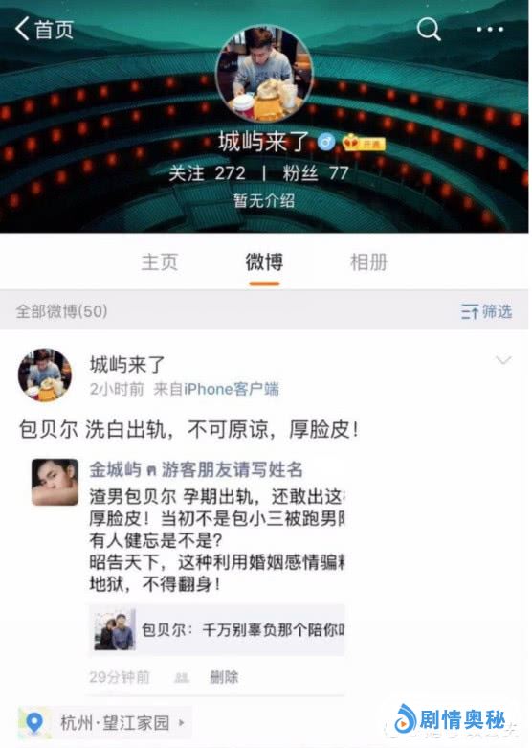Click 来自iPhone客户端 source link

click(x=216, y=389)
